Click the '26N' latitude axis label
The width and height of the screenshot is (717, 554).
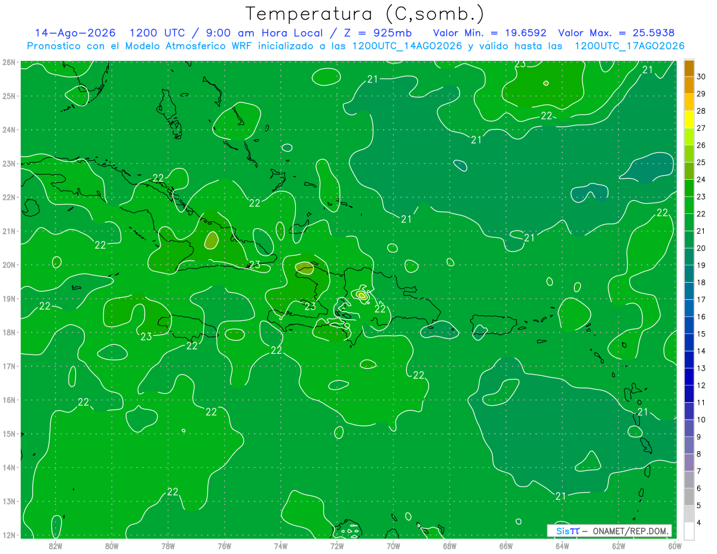pyautogui.click(x=8, y=62)
